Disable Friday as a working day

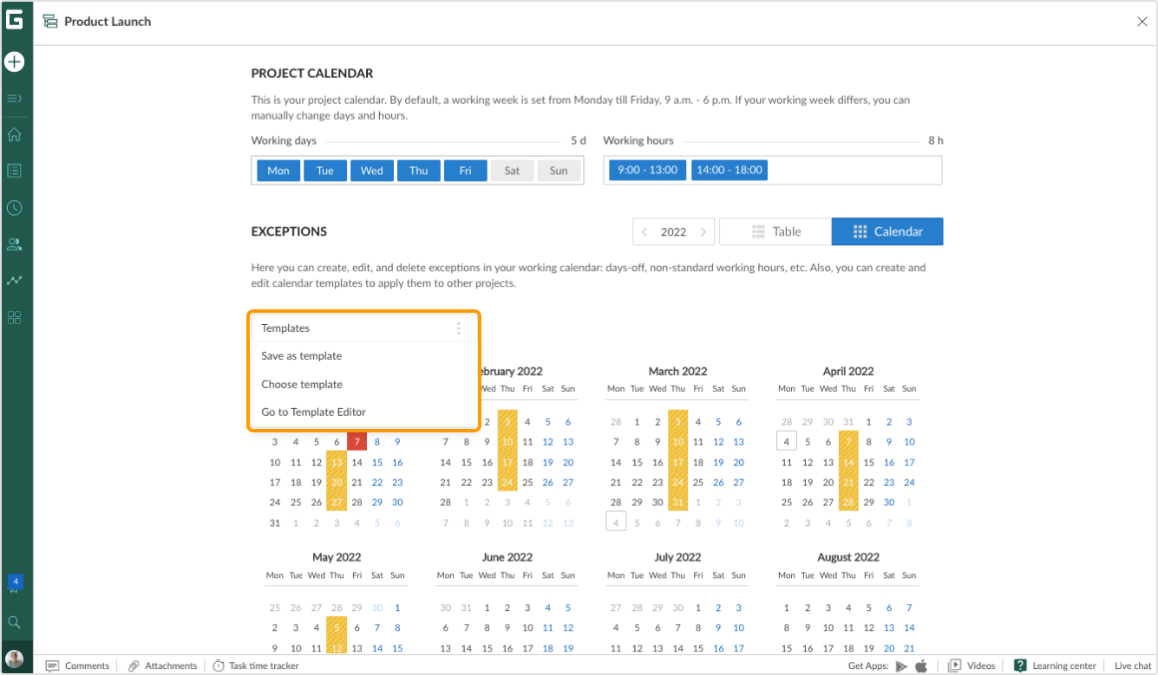(465, 170)
